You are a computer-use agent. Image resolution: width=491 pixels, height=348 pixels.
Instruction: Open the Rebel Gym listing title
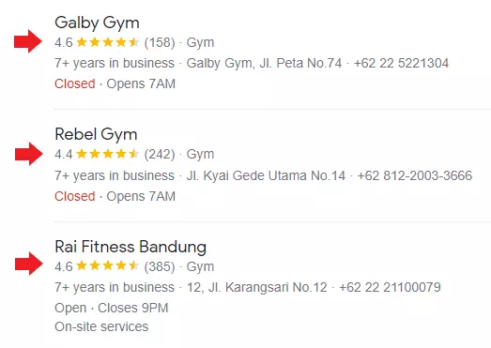tap(96, 134)
